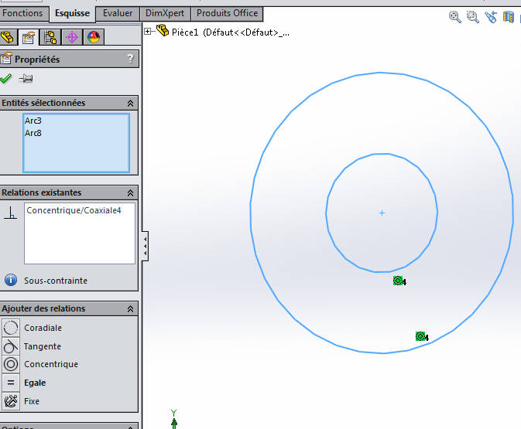The image size is (521, 429).
Task: Select the PropertyManager tab icon
Action: [x=29, y=37]
